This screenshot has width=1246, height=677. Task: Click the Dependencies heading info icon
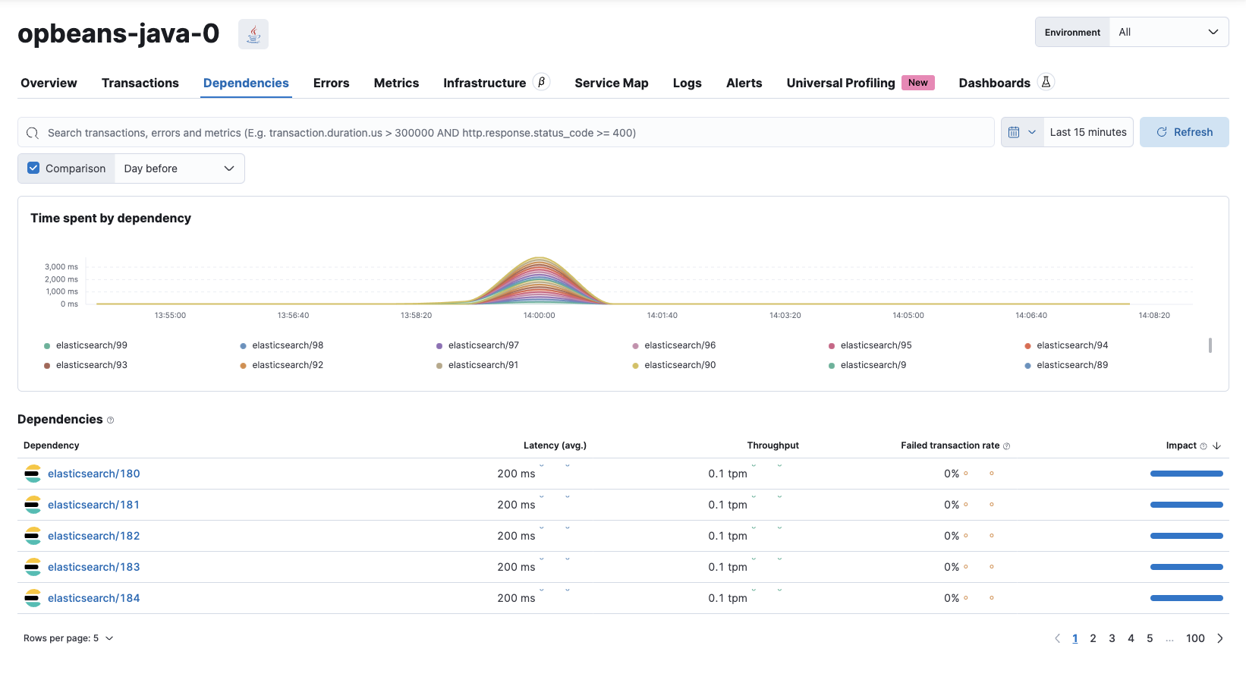pyautogui.click(x=110, y=420)
